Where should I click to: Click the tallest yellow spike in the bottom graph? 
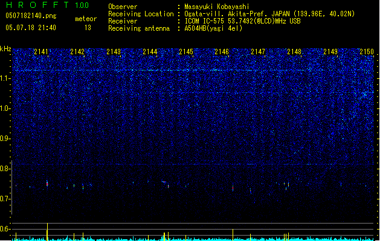(48, 231)
